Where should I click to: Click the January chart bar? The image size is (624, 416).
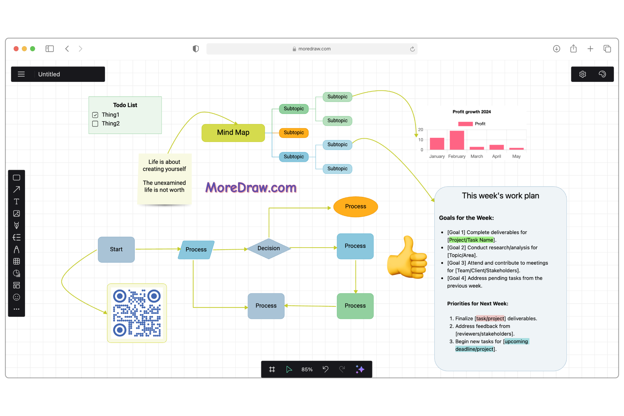point(437,144)
